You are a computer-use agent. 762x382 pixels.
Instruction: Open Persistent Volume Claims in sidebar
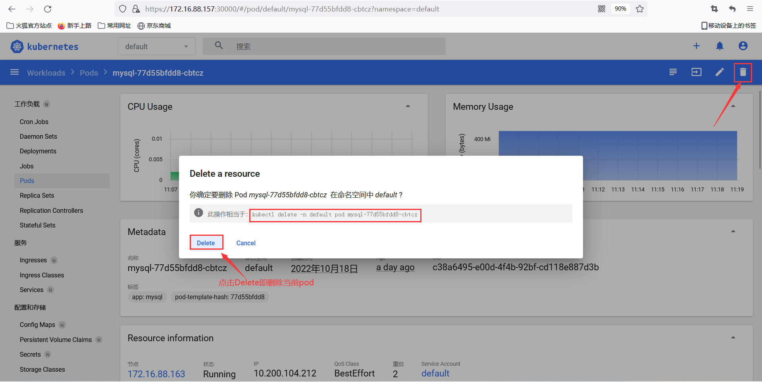[x=56, y=340]
